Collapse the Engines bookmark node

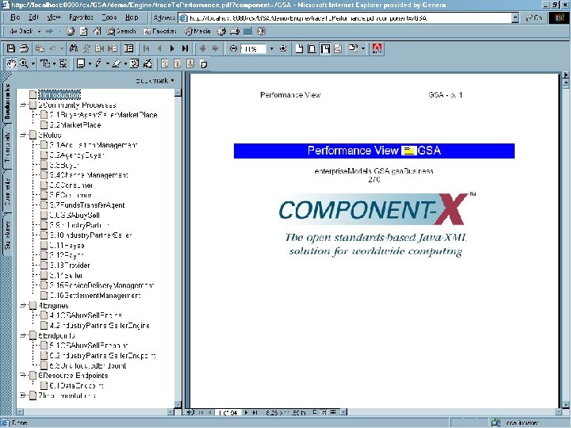23,305
